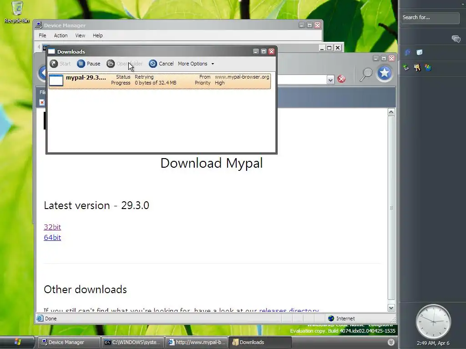Click the blue arrow sidebar quick launch icon
The height and width of the screenshot is (349, 466).
click(407, 53)
